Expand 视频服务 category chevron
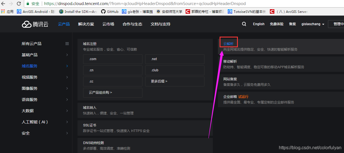Screen dimensions: 344x153 (67, 77)
